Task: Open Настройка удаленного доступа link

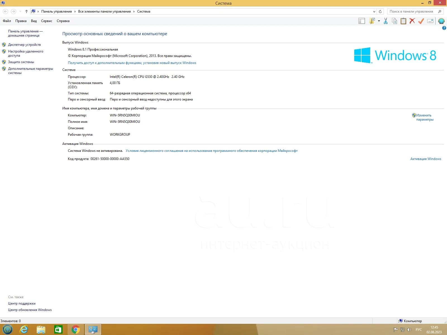Action: tap(26, 53)
